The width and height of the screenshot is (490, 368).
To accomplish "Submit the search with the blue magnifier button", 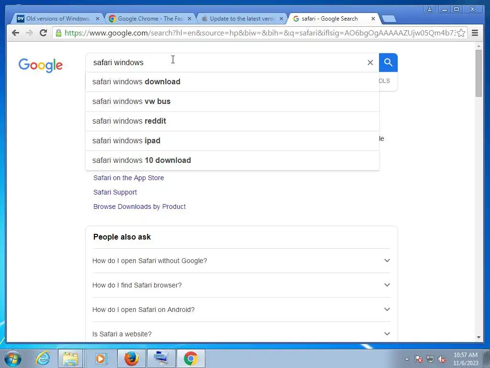I will [x=388, y=63].
